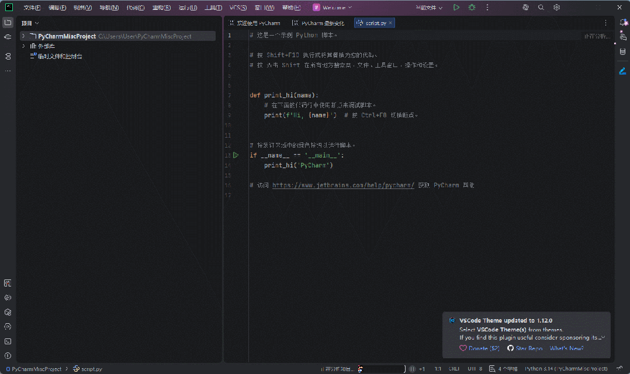Open the Window (W) menu
Image resolution: width=630 pixels, height=374 pixels.
pyautogui.click(x=264, y=8)
